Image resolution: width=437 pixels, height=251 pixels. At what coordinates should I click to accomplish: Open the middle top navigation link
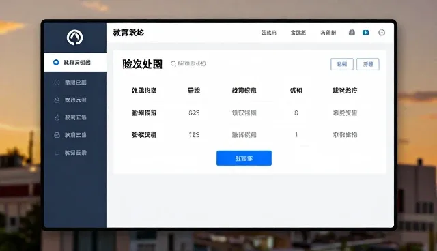[x=298, y=33]
